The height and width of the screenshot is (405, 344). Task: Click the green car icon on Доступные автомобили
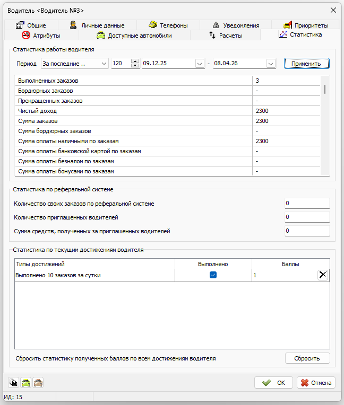coord(101,35)
